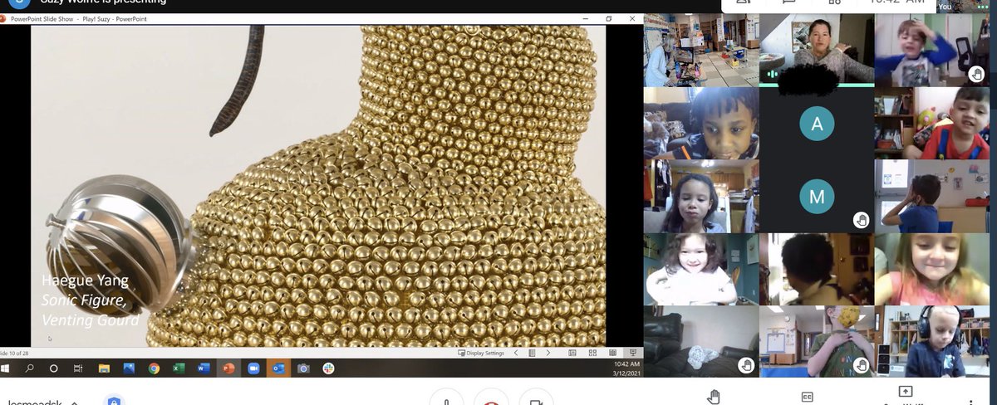Viewport: 997px width, 405px height.
Task: Select participant tile with avatar A
Action: coord(816,124)
